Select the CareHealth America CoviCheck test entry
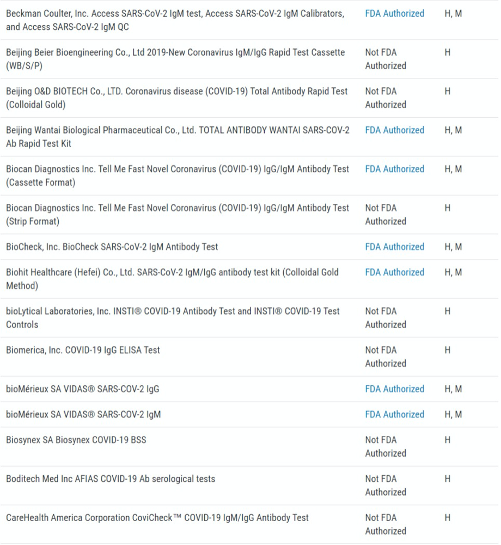Viewport: 501px width, 545px height. [x=157, y=518]
